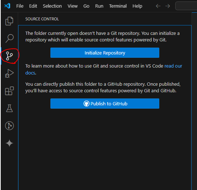Click the command center search box

186,6
